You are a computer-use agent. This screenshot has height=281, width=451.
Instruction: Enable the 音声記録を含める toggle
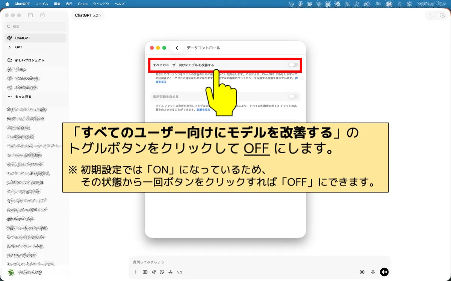(x=292, y=96)
